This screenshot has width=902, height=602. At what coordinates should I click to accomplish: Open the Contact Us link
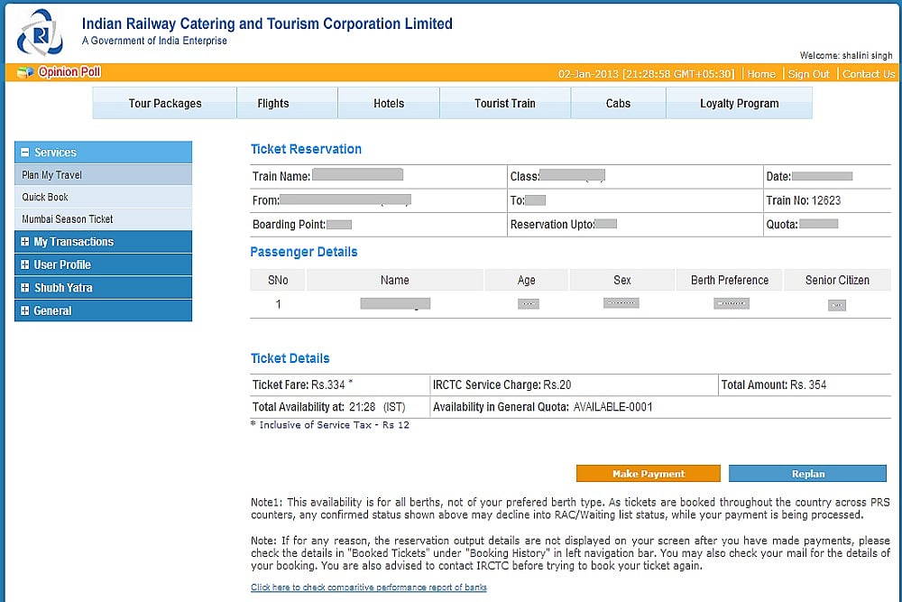pos(868,74)
